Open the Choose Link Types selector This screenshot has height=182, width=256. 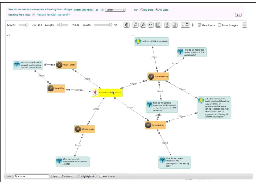pos(84,10)
